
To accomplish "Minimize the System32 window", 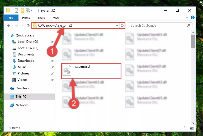I will (166, 10).
